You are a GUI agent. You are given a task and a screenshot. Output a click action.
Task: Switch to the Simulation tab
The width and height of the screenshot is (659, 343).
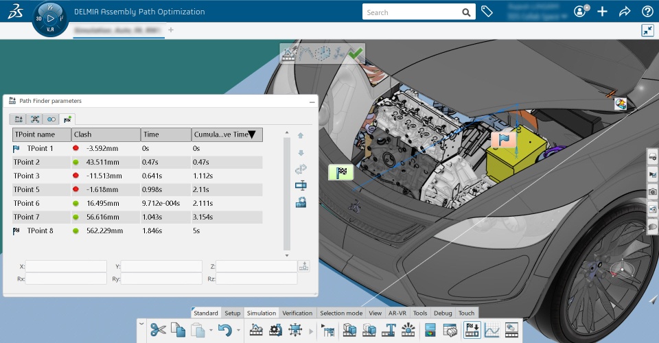tap(262, 313)
